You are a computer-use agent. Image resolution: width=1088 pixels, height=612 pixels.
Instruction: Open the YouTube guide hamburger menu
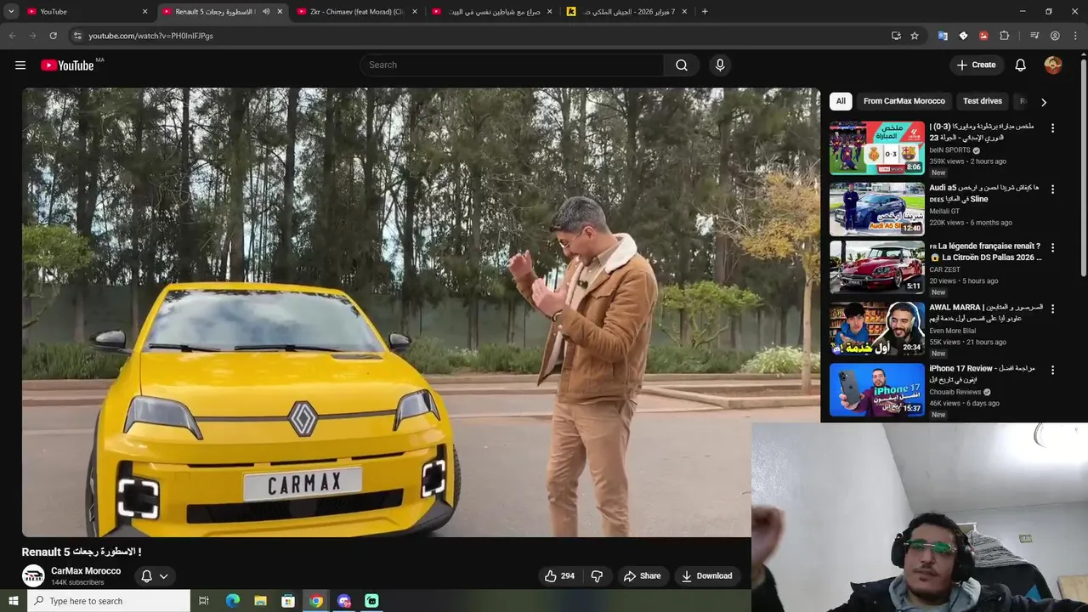point(20,65)
